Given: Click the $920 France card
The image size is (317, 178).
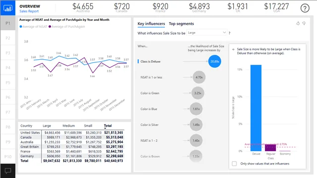Looking at the screenshot, I should [160, 8].
